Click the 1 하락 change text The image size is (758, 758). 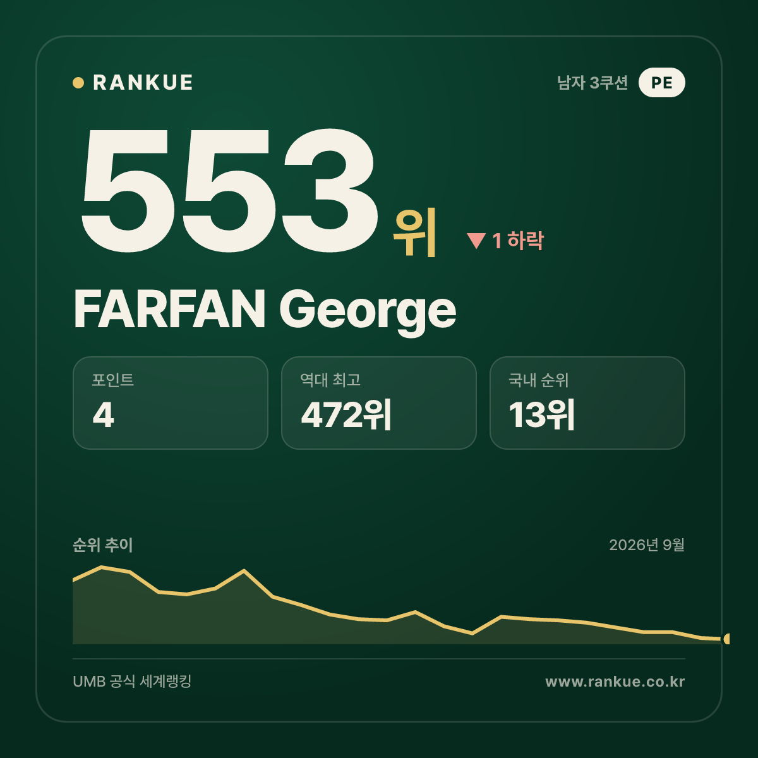pyautogui.click(x=517, y=241)
